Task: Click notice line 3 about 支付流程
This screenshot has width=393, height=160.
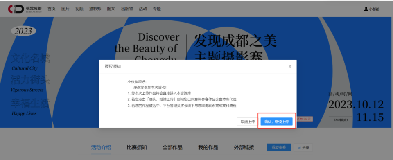Action: [182, 106]
